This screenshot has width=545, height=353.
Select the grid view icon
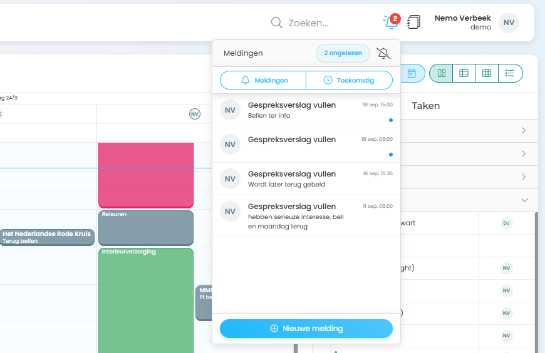point(487,73)
